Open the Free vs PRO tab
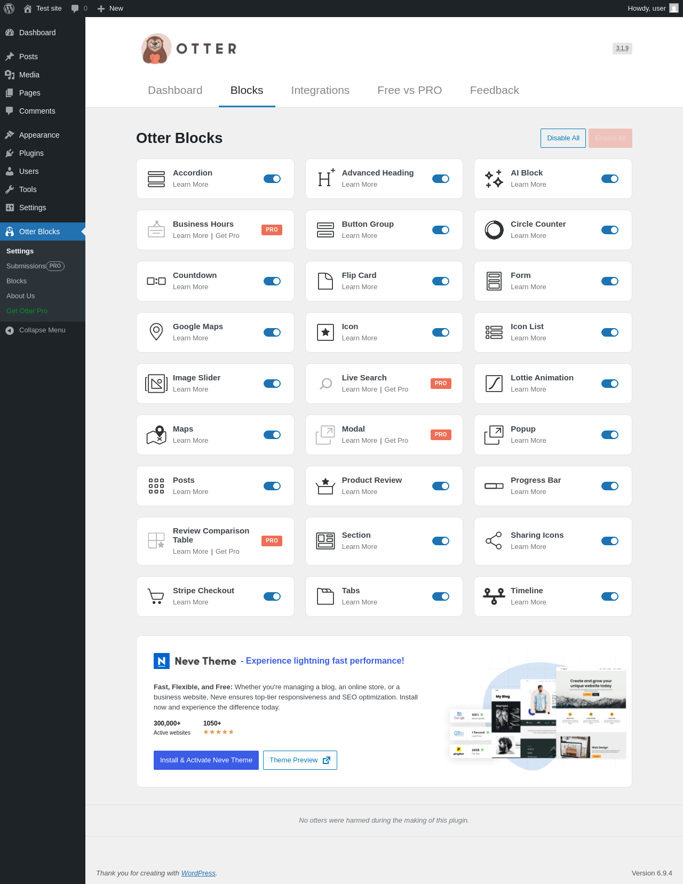The image size is (683, 884). click(410, 90)
